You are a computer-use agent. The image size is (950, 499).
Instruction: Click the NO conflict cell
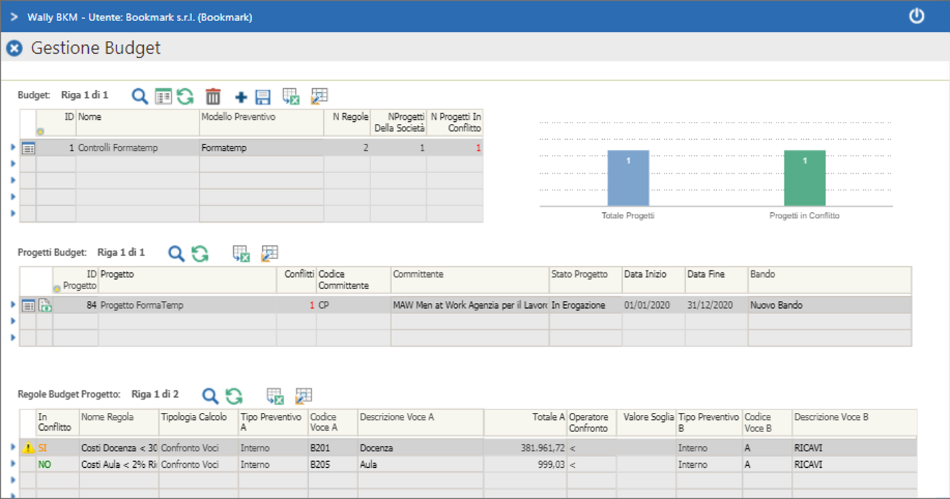(58, 465)
